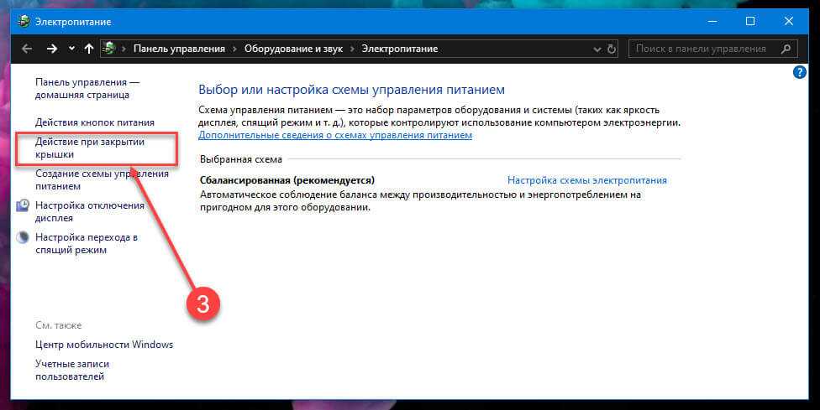Select Оборудование и звук breadcrumb
The width and height of the screenshot is (820, 410).
click(293, 49)
